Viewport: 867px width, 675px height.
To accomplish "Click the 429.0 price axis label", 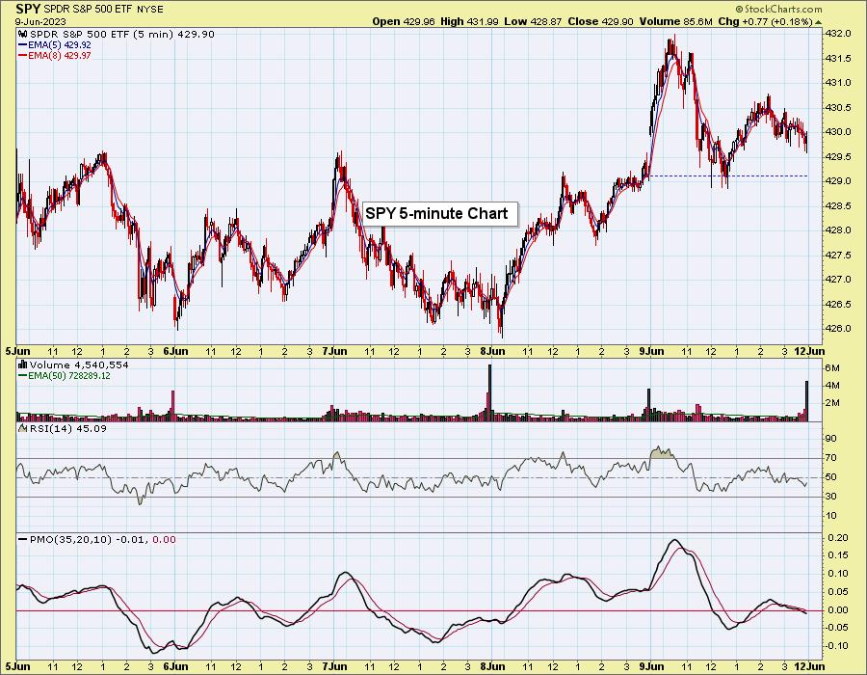I will tap(838, 181).
